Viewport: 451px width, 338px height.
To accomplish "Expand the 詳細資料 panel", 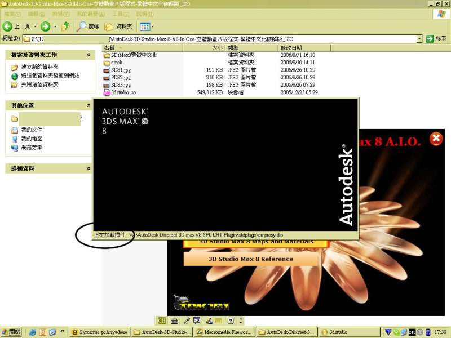I will 89,168.
